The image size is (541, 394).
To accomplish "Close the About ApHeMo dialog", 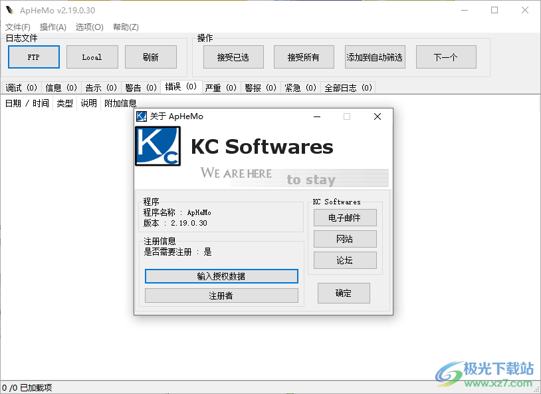I will click(x=378, y=116).
